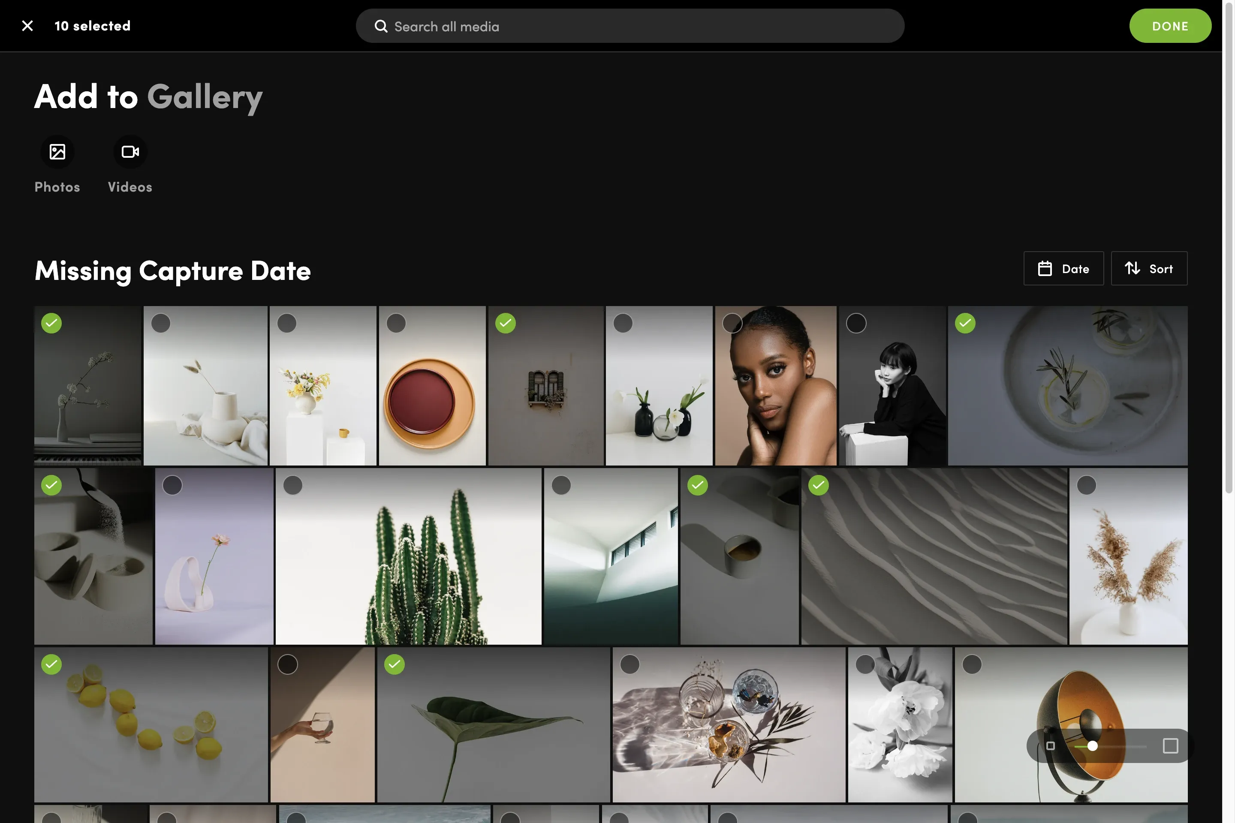Image resolution: width=1235 pixels, height=823 pixels.
Task: Click the small thumbnail size icon
Action: [x=1050, y=746]
